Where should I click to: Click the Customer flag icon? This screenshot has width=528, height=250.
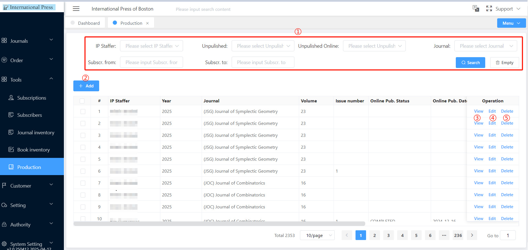4,185
